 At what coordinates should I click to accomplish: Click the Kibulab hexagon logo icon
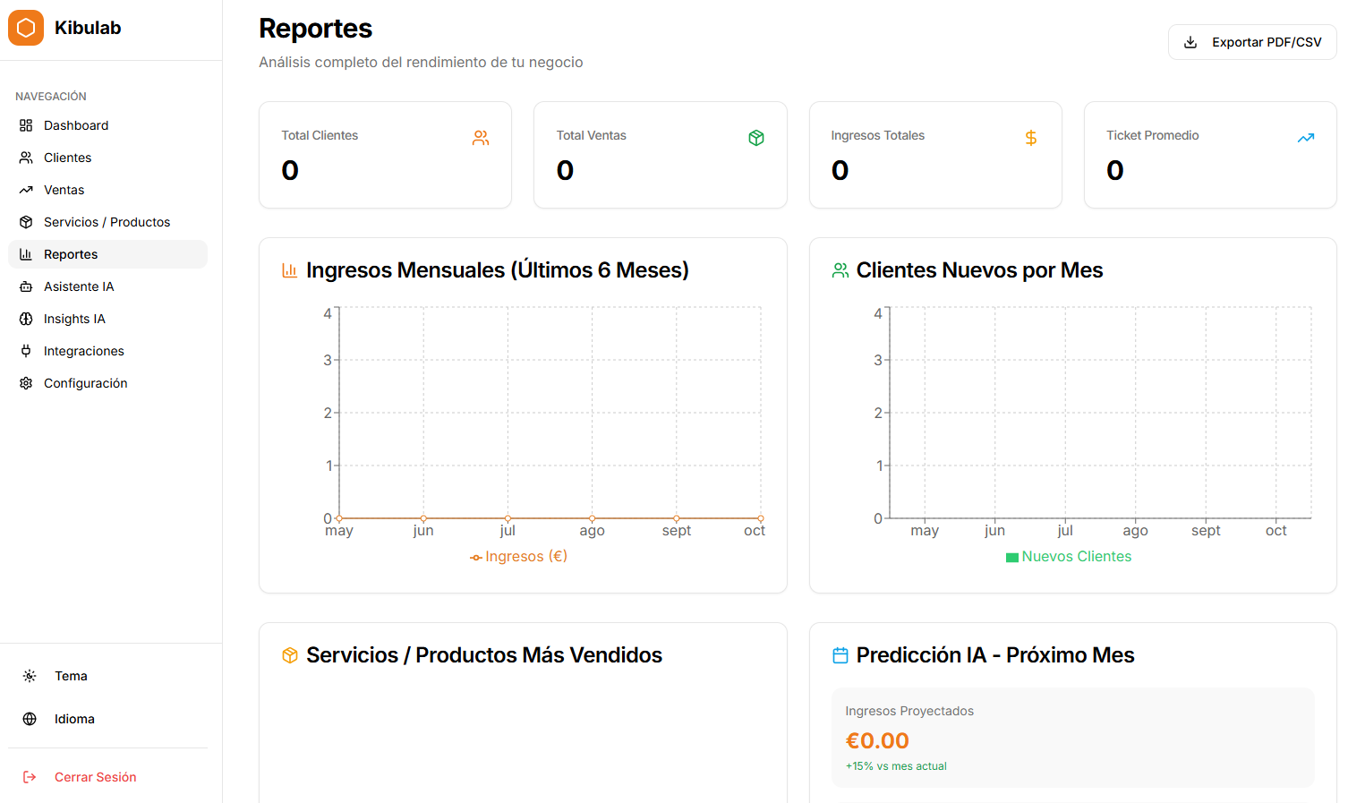(x=26, y=28)
